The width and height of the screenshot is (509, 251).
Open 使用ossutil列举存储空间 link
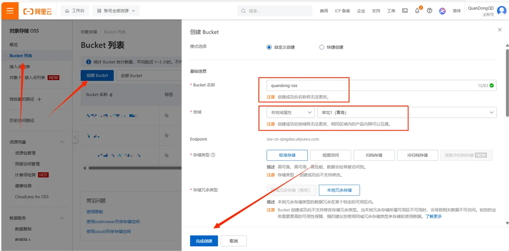pyautogui.click(x=108, y=231)
